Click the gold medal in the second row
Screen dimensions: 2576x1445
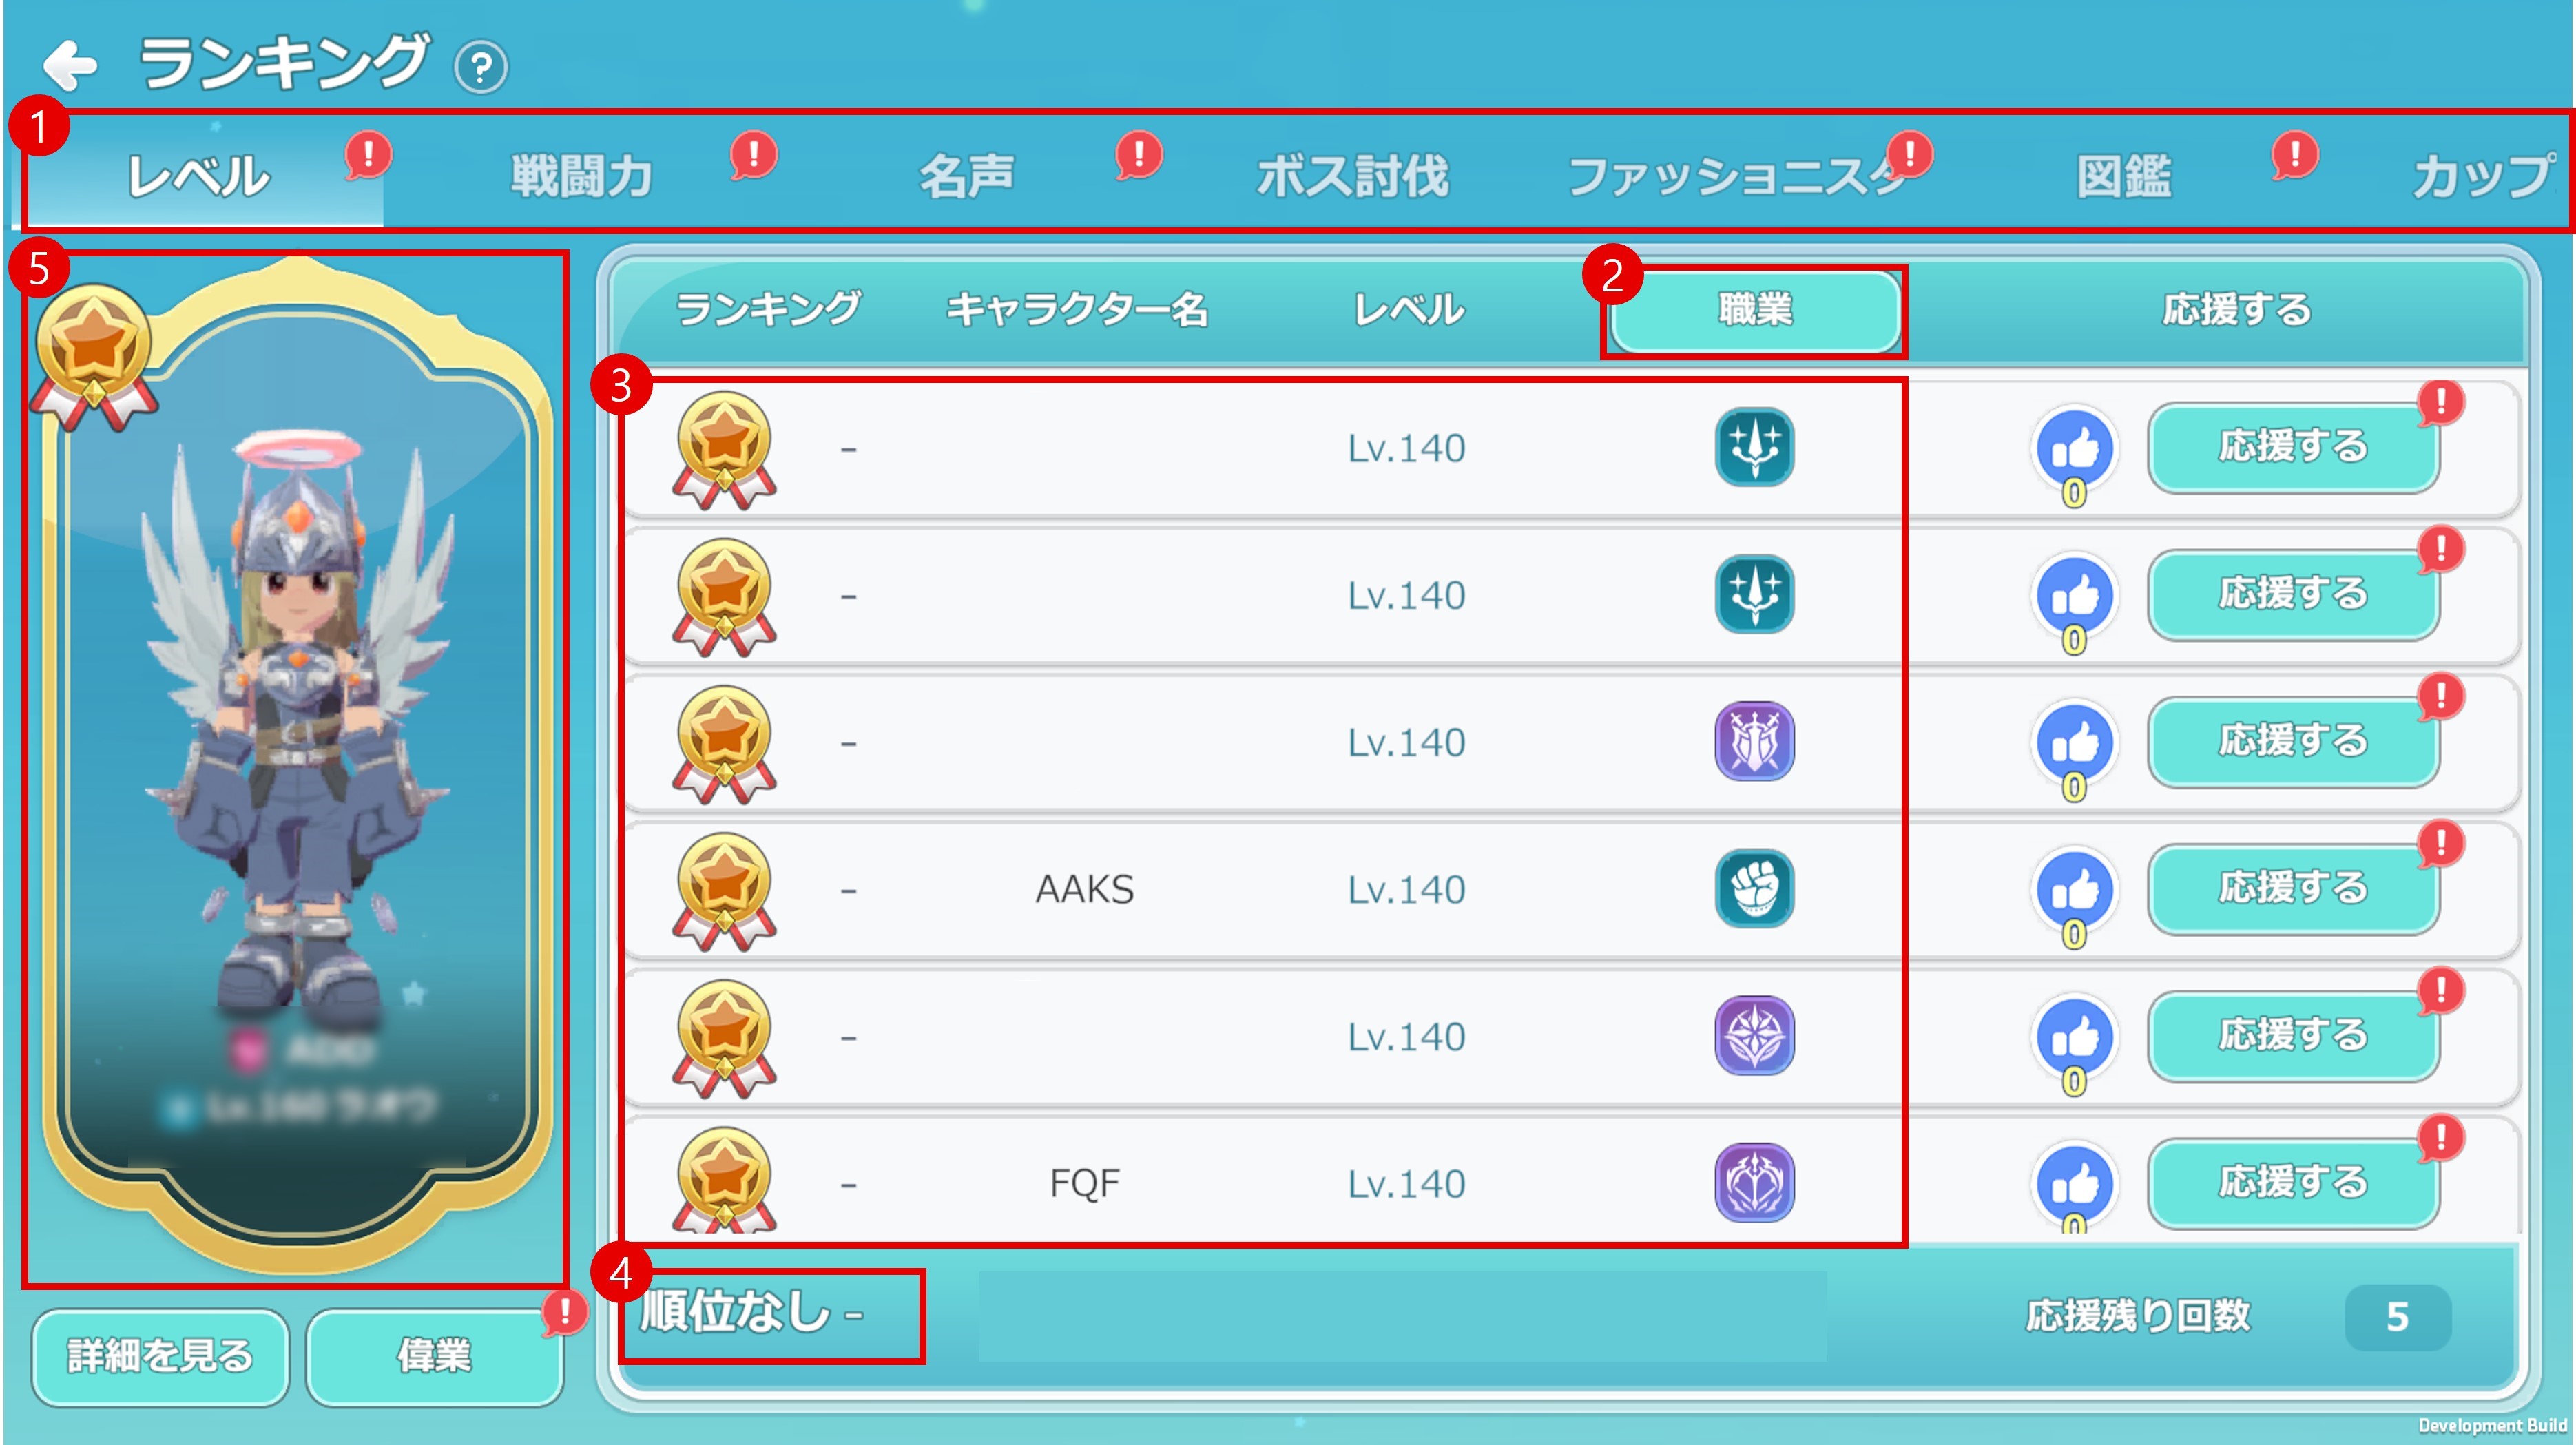724,597
